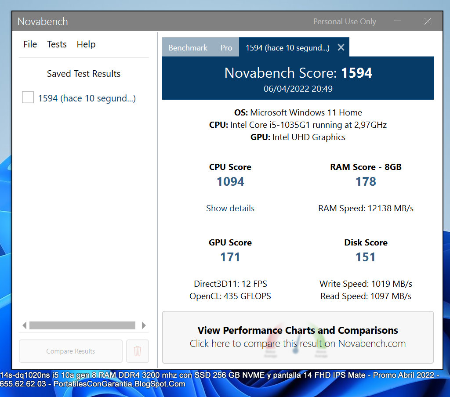Click the Disk Score heading
The height and width of the screenshot is (397, 450).
(366, 242)
